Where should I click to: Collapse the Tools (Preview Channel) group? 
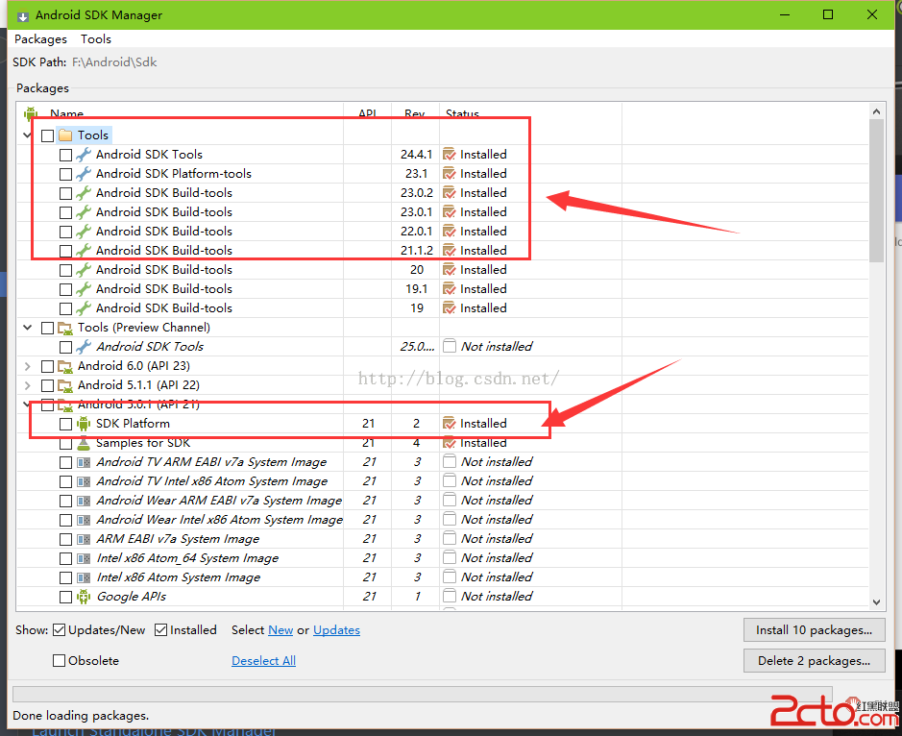click(x=27, y=328)
